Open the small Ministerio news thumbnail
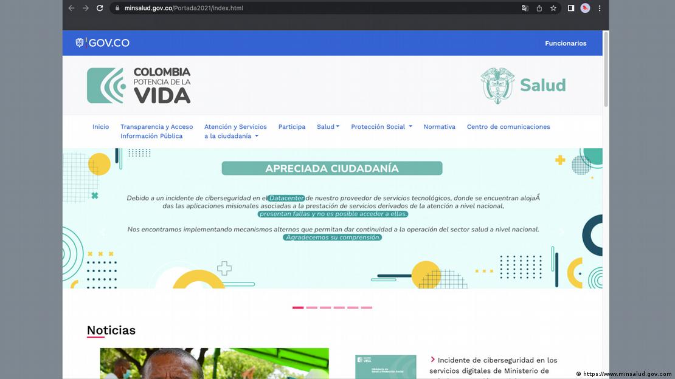The width and height of the screenshot is (675, 379). (386, 367)
